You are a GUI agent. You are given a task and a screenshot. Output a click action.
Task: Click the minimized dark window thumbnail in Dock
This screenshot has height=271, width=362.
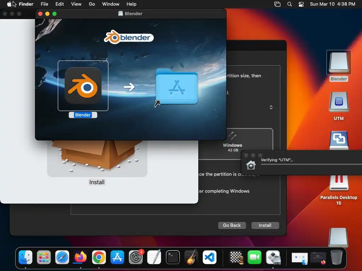(x=318, y=258)
